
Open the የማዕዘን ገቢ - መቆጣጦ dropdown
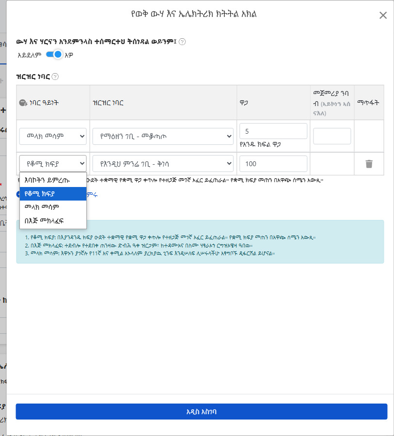point(163,136)
